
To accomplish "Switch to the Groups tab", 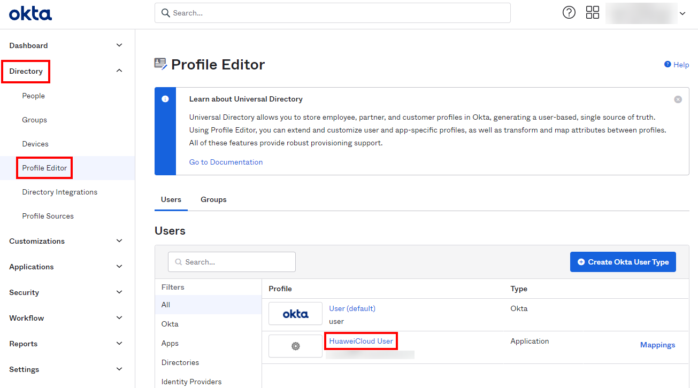I will pos(213,199).
